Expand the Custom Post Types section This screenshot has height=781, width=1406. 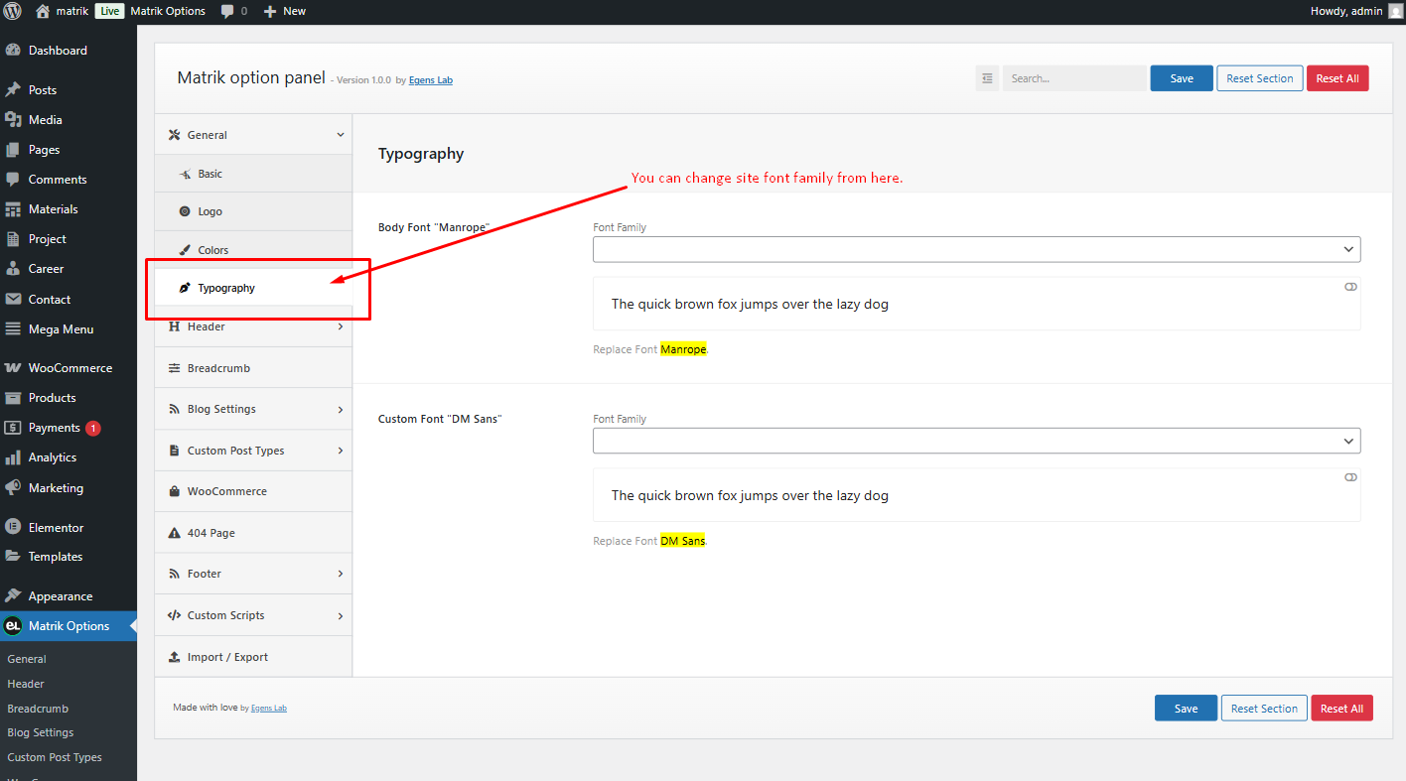click(x=253, y=451)
